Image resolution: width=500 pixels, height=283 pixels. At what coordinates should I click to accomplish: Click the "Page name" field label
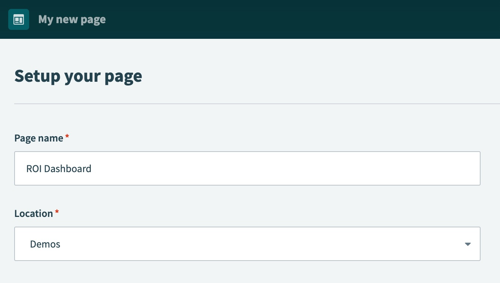pyautogui.click(x=38, y=138)
